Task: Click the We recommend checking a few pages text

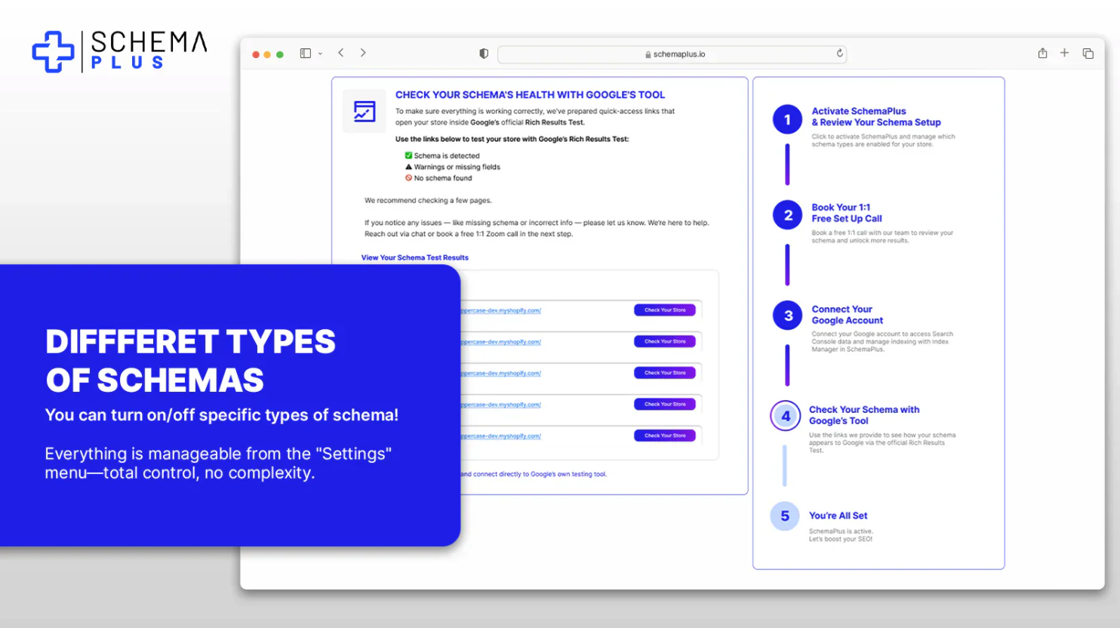Action: 428,201
